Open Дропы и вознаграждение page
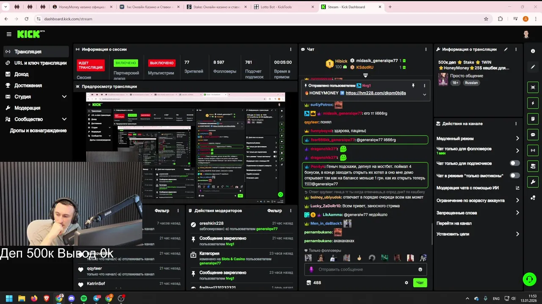The width and height of the screenshot is (542, 304). 38,130
